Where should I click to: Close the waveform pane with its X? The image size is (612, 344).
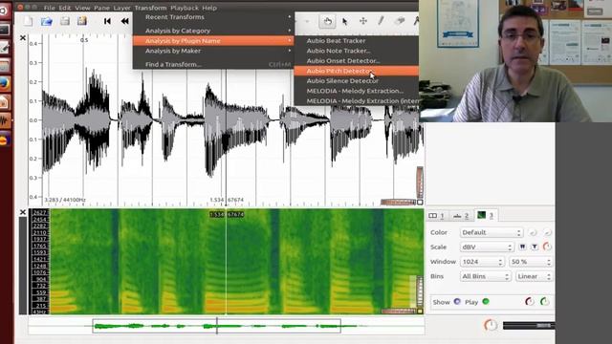tap(23, 38)
